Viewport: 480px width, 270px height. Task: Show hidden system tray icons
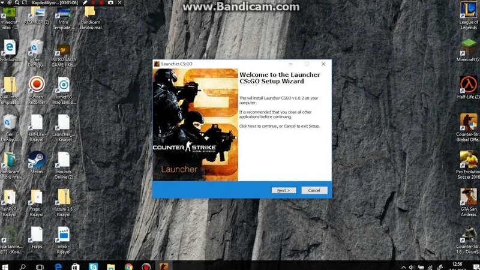(x=403, y=267)
